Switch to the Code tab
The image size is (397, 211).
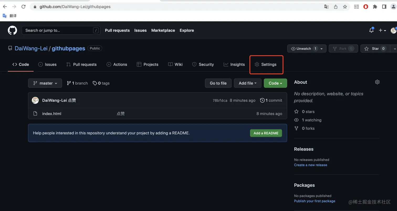coord(21,64)
